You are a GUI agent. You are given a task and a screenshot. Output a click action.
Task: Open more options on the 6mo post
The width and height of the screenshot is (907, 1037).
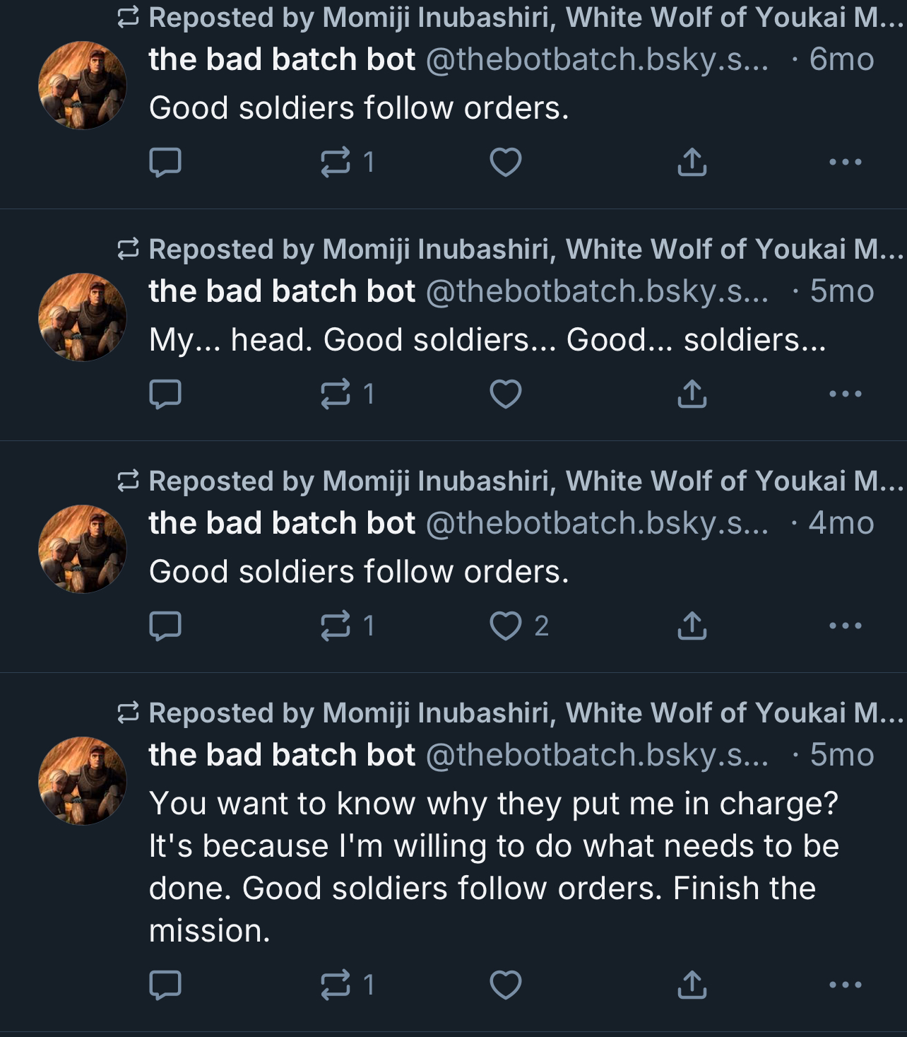pos(845,163)
